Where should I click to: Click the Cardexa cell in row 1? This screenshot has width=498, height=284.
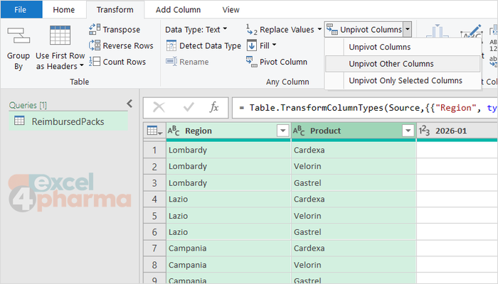coord(354,150)
